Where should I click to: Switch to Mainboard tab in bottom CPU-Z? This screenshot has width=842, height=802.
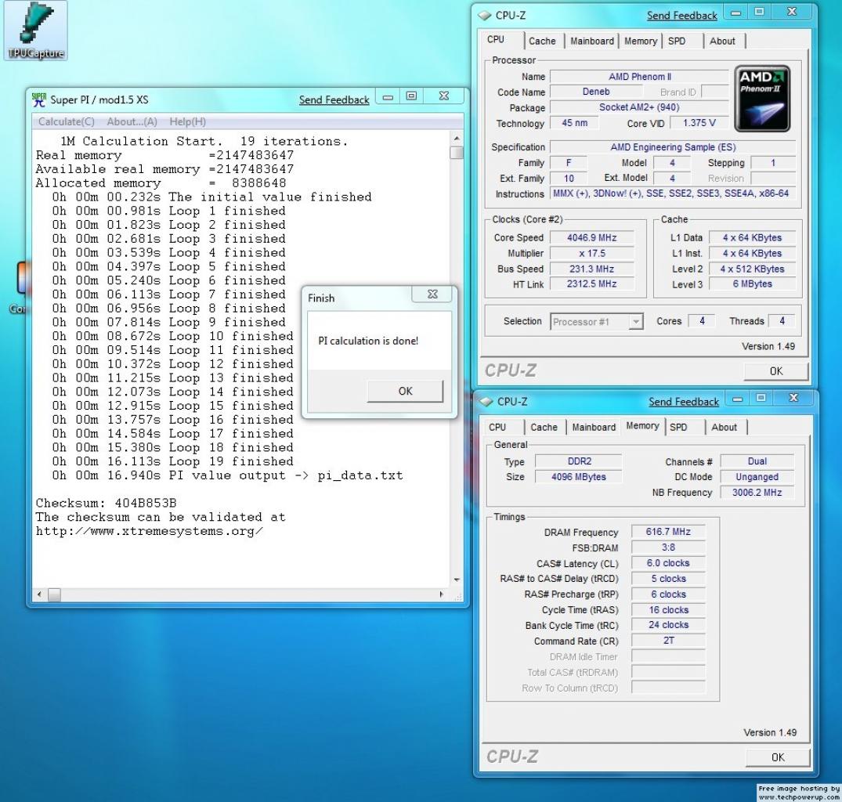tap(594, 428)
